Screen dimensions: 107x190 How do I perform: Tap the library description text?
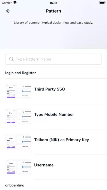tap(53, 23)
